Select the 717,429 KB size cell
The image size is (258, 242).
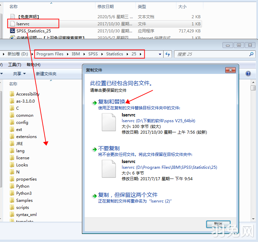point(190,31)
